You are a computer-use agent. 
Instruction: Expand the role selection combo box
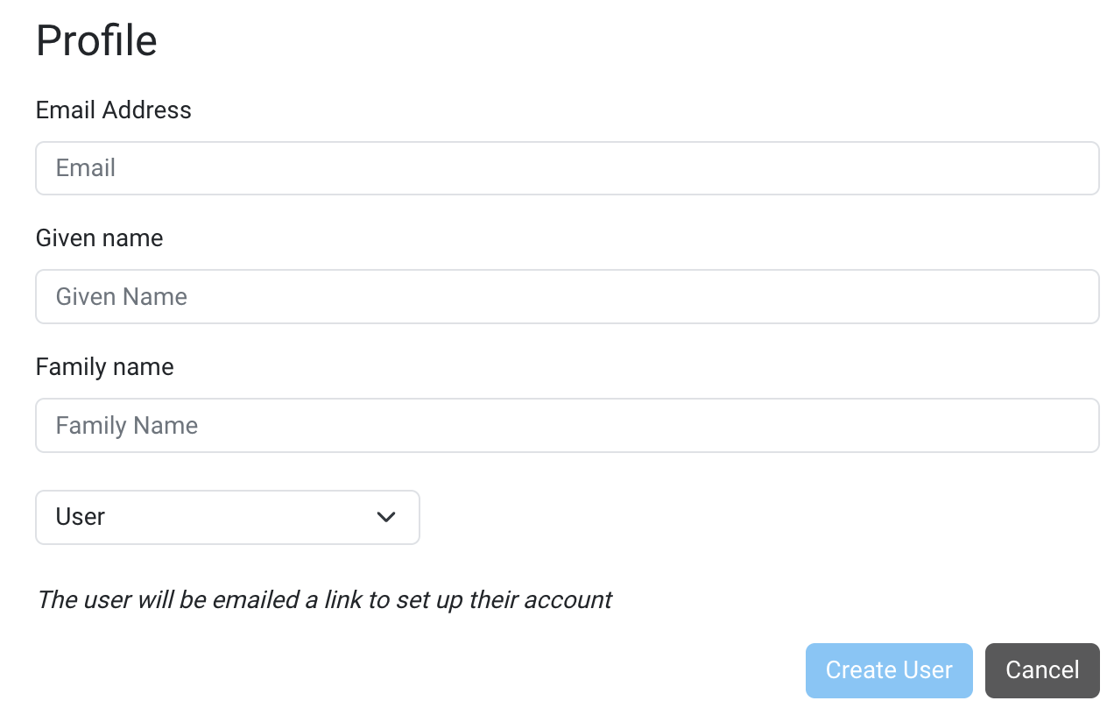coord(227,517)
